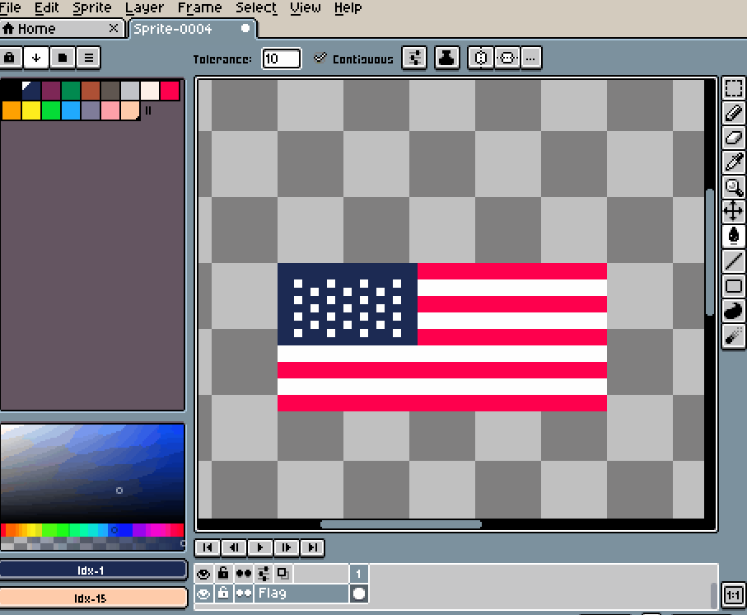This screenshot has height=615, width=747.
Task: Click the background color Idx-15 button
Action: coord(92,598)
